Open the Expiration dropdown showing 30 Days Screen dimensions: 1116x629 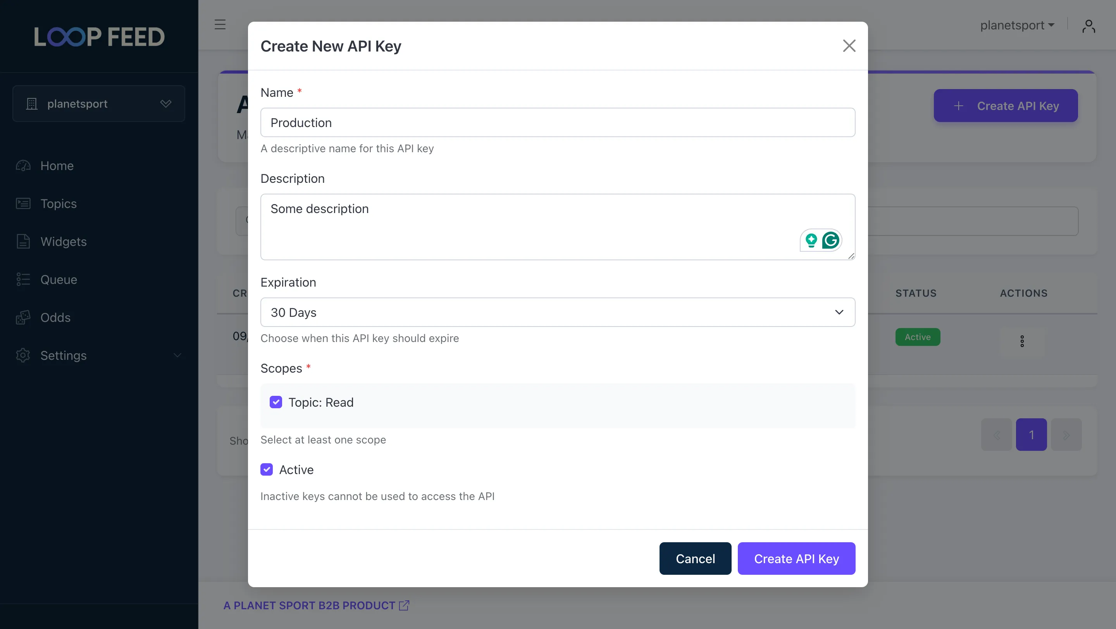pyautogui.click(x=557, y=312)
